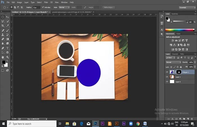This screenshot has width=197, height=127.
Task: Toggle the layer filter switch
Action: (x=196, y=58)
